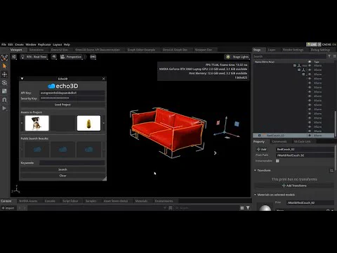This screenshot has height=253, width=337.
Task: Click Add Transforms in Property panel
Action: pos(294,186)
